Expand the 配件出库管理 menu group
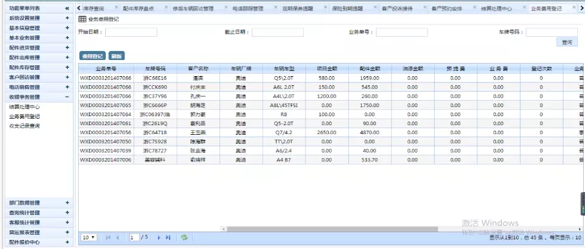Viewport: 585px width, 249px height. click(x=67, y=57)
